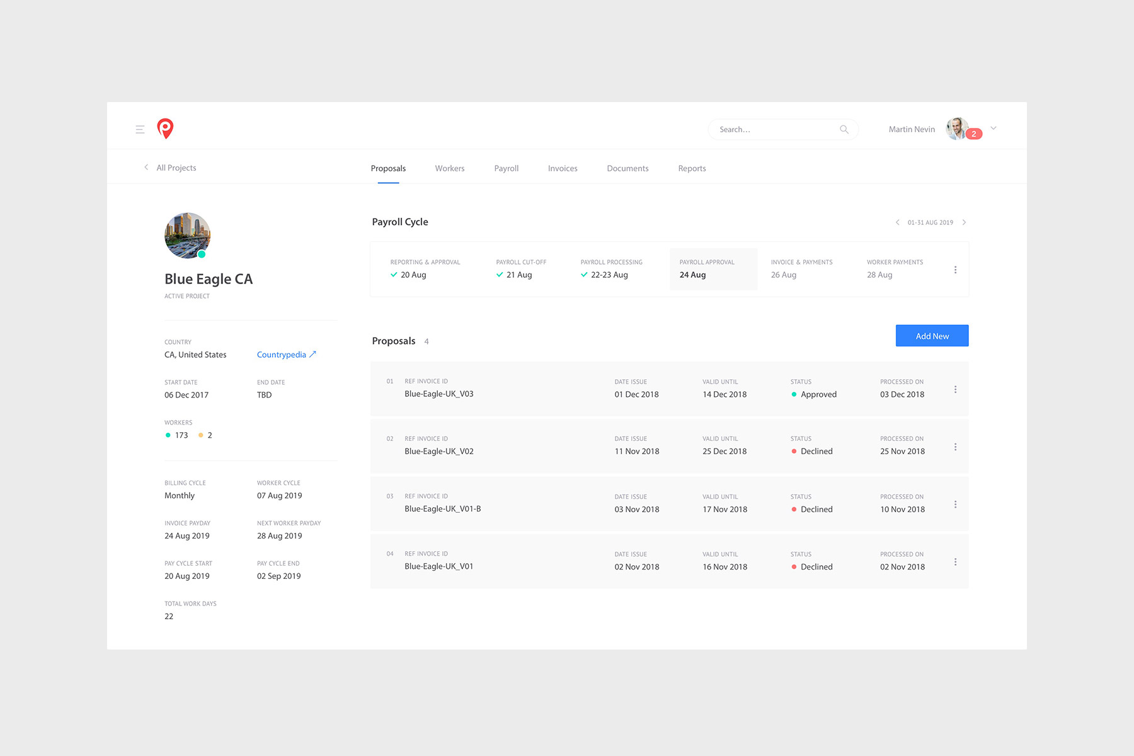
Task: Open options for Blue-Eagle-UK_V01-B proposal
Action: click(x=956, y=504)
